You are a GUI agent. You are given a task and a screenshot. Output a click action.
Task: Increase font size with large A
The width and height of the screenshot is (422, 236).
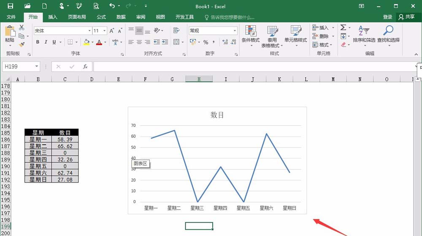(x=112, y=31)
